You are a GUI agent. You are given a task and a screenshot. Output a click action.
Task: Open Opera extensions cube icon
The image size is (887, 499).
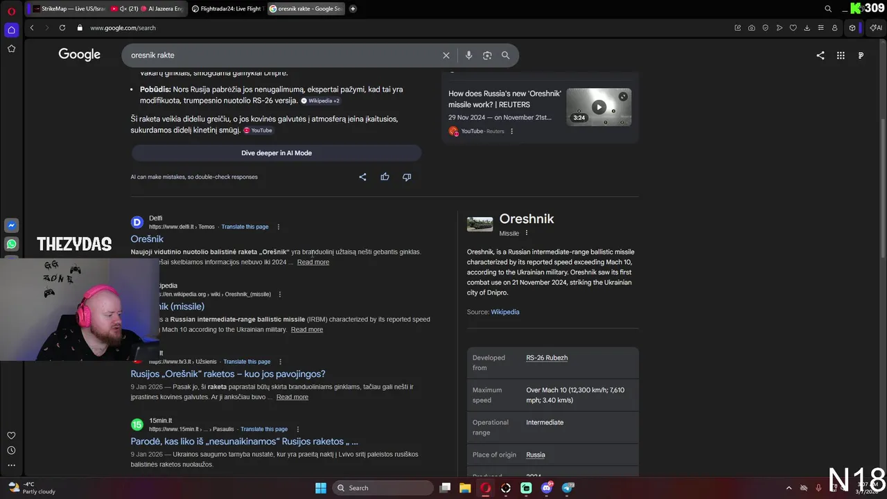click(x=852, y=28)
